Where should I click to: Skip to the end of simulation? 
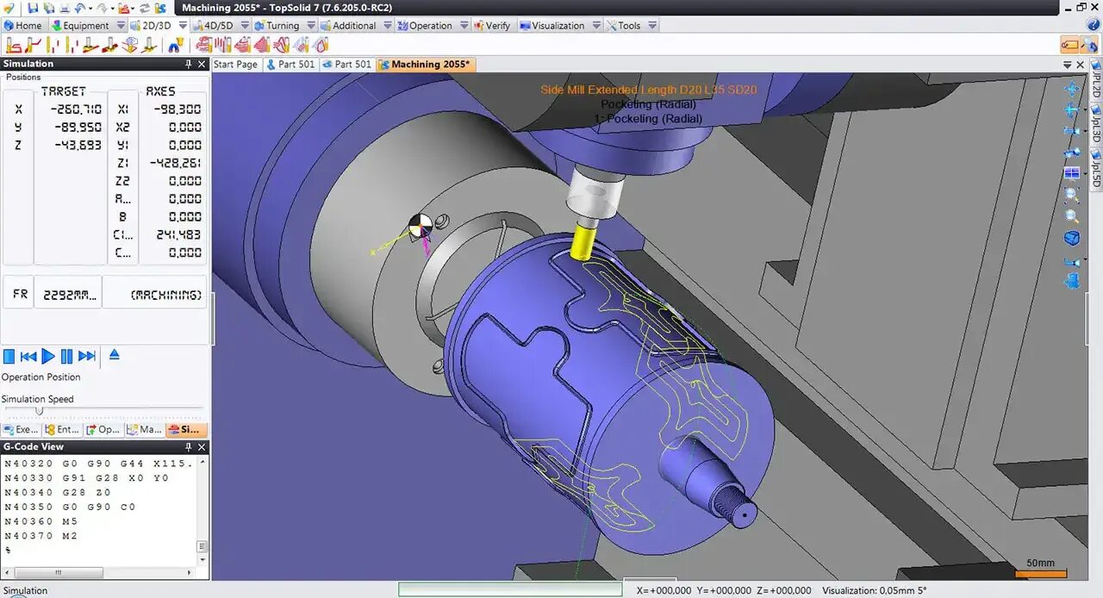86,356
